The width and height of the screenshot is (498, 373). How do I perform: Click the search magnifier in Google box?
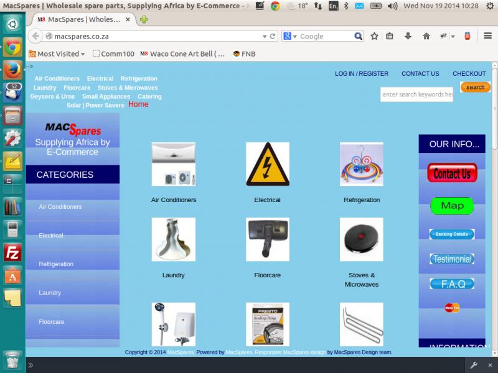(358, 36)
